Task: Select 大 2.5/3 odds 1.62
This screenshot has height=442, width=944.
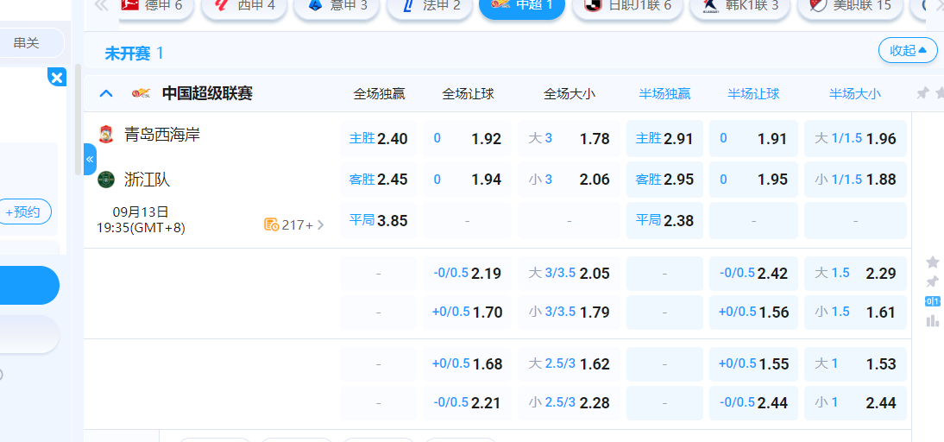Action: click(569, 363)
